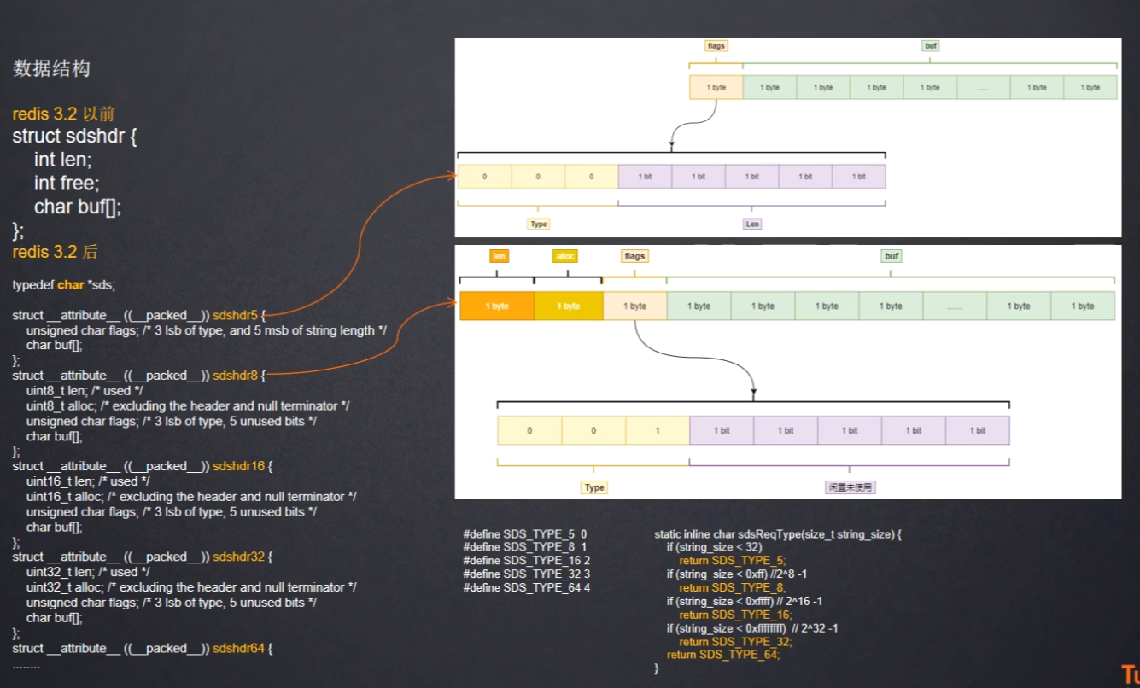1140x688 pixels.
Task: Click the "......" cell in the upper byte row
Action: point(984,87)
